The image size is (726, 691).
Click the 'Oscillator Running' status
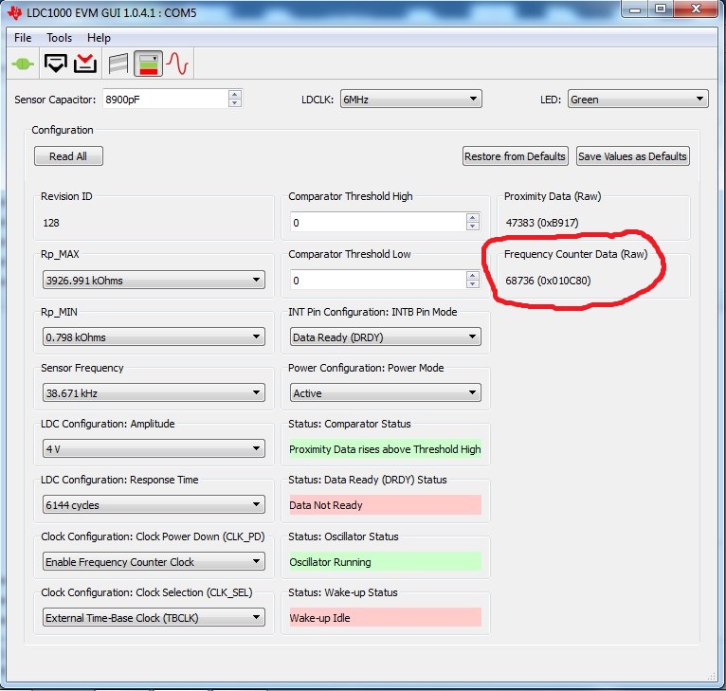[x=385, y=562]
